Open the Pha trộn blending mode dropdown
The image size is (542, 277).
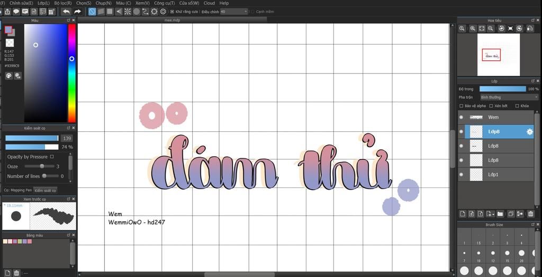(x=509, y=97)
